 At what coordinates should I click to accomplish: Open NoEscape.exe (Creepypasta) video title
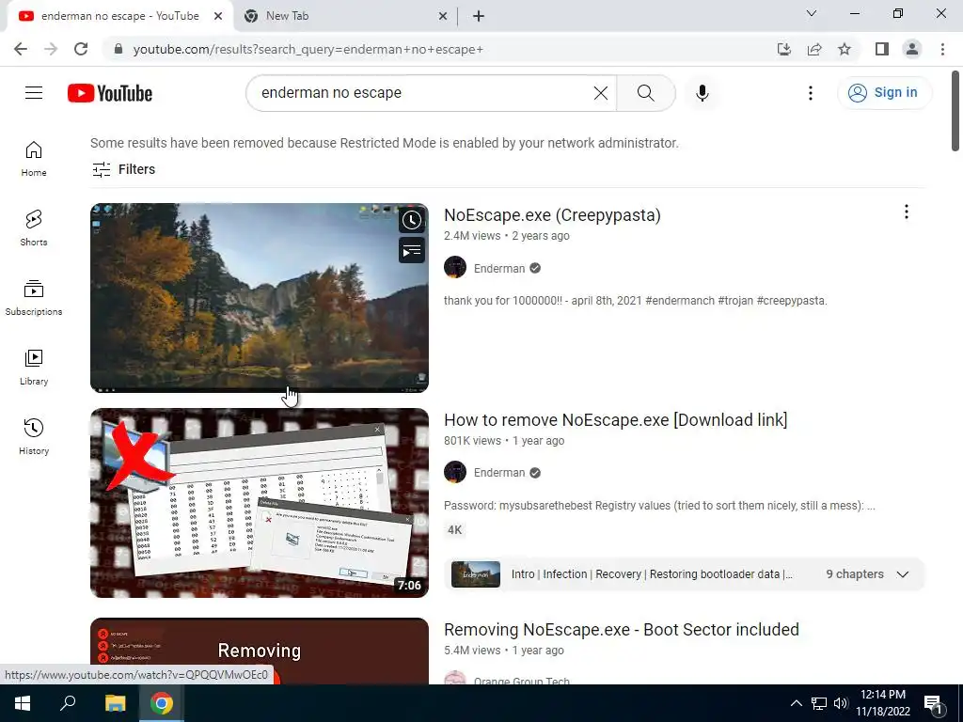(552, 215)
